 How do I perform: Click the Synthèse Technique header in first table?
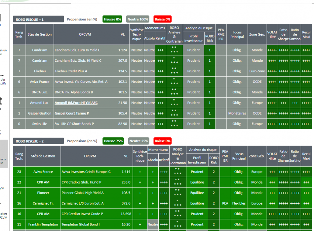pyautogui.click(x=137, y=34)
